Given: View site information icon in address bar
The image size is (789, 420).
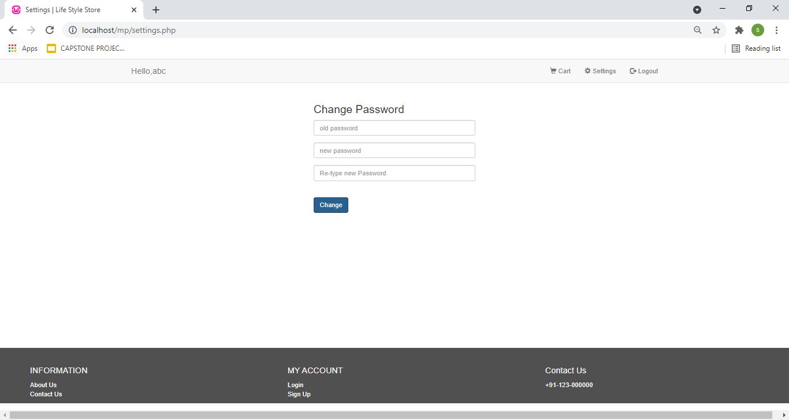Looking at the screenshot, I should (x=73, y=30).
